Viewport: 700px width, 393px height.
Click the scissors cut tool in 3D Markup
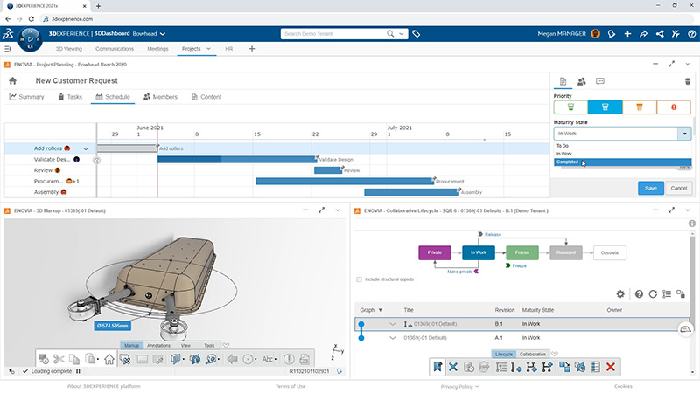point(59,358)
